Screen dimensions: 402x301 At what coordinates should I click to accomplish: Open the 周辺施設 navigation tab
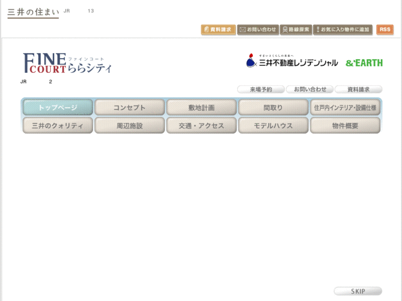(129, 125)
